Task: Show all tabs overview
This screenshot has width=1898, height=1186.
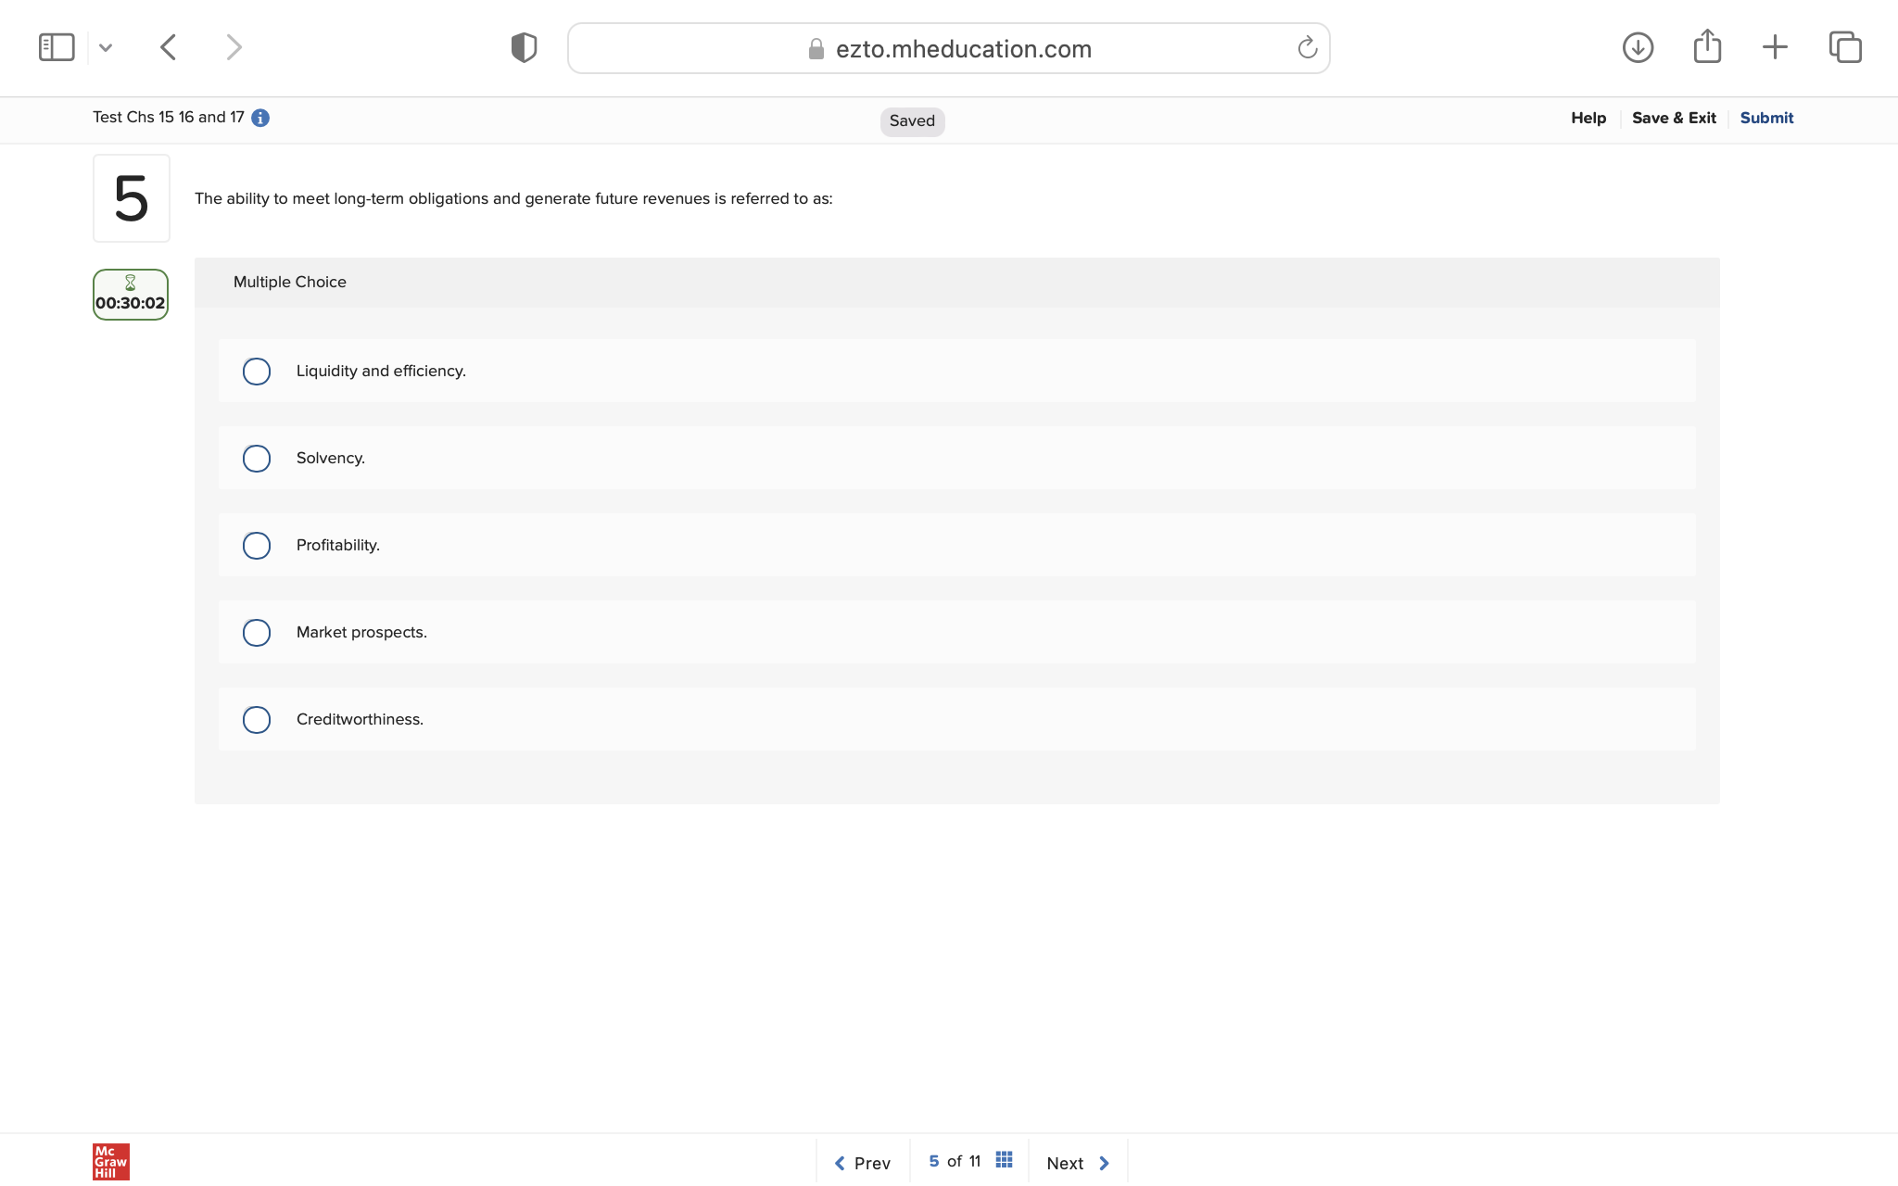Action: [x=1845, y=47]
